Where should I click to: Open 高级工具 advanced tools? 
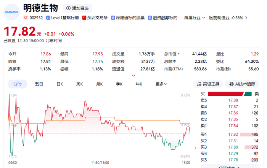[208, 84]
